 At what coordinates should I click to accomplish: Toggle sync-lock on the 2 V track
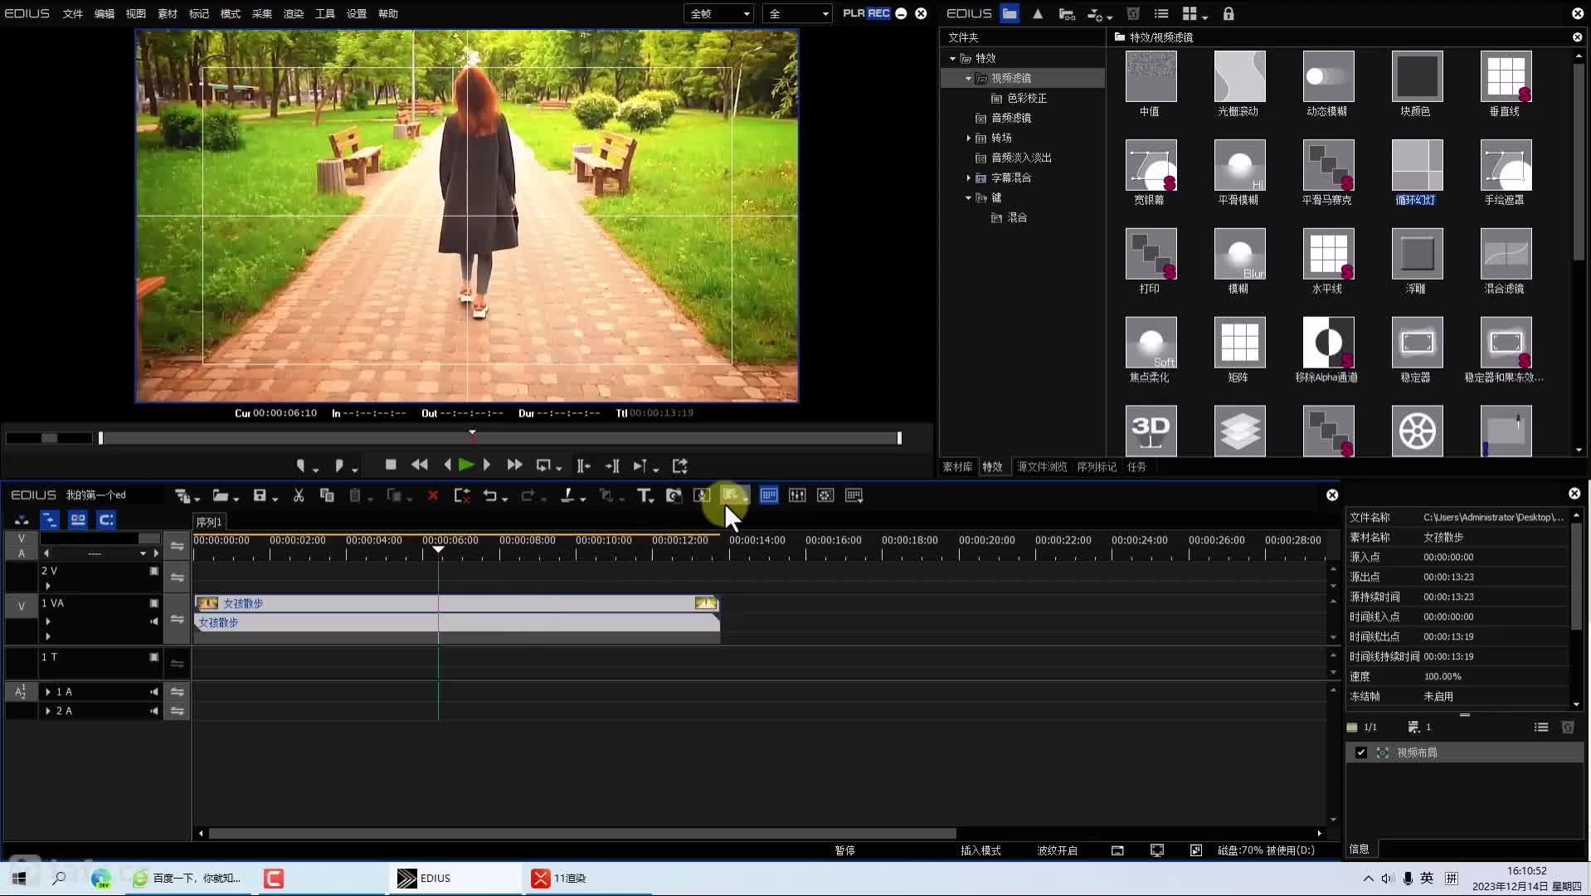pos(177,577)
